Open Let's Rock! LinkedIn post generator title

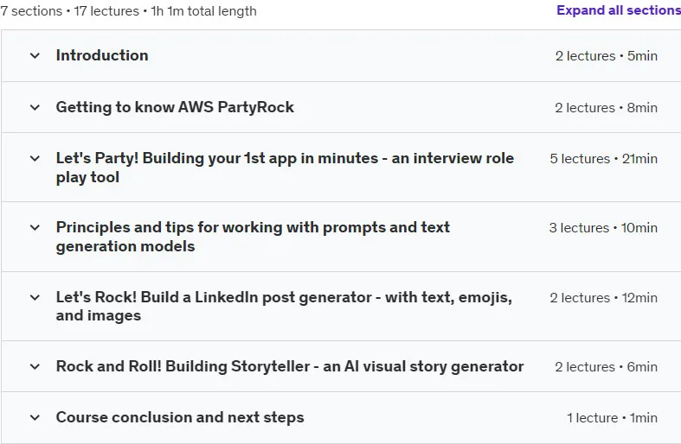pyautogui.click(x=284, y=306)
